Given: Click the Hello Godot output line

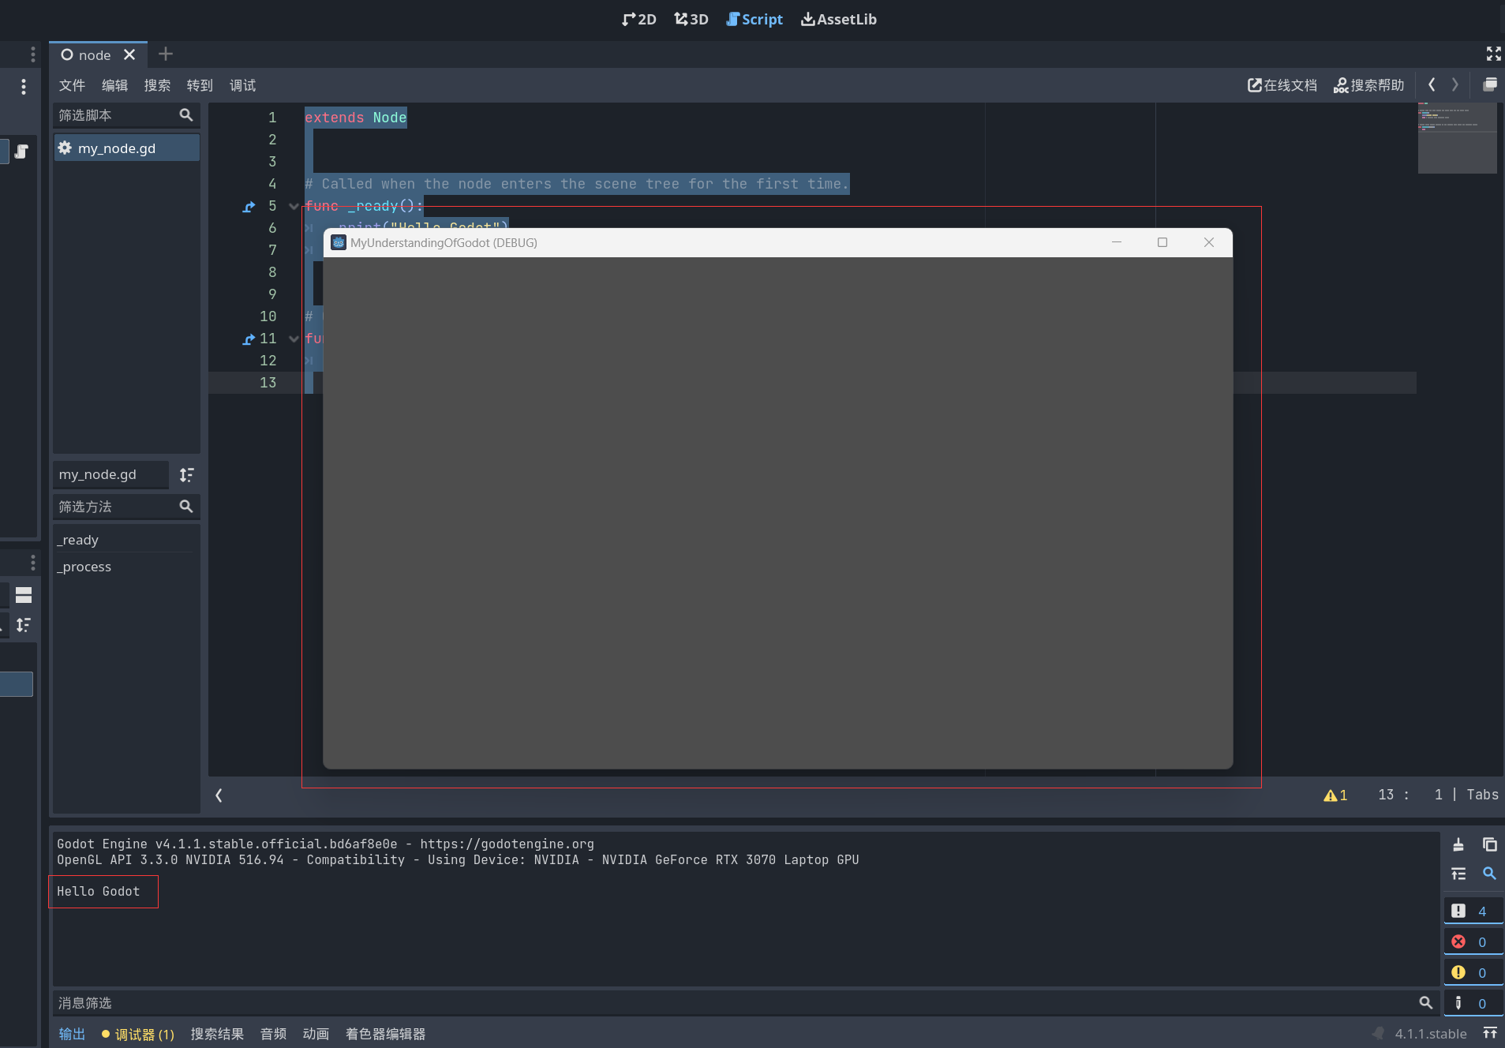Looking at the screenshot, I should click(x=99, y=891).
